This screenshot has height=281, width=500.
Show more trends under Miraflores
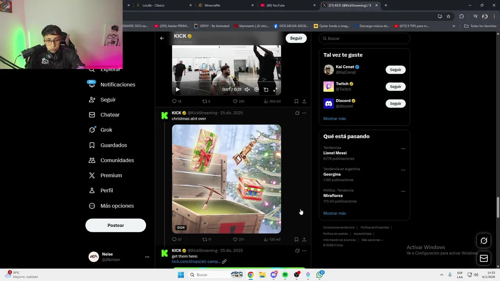pyautogui.click(x=334, y=213)
